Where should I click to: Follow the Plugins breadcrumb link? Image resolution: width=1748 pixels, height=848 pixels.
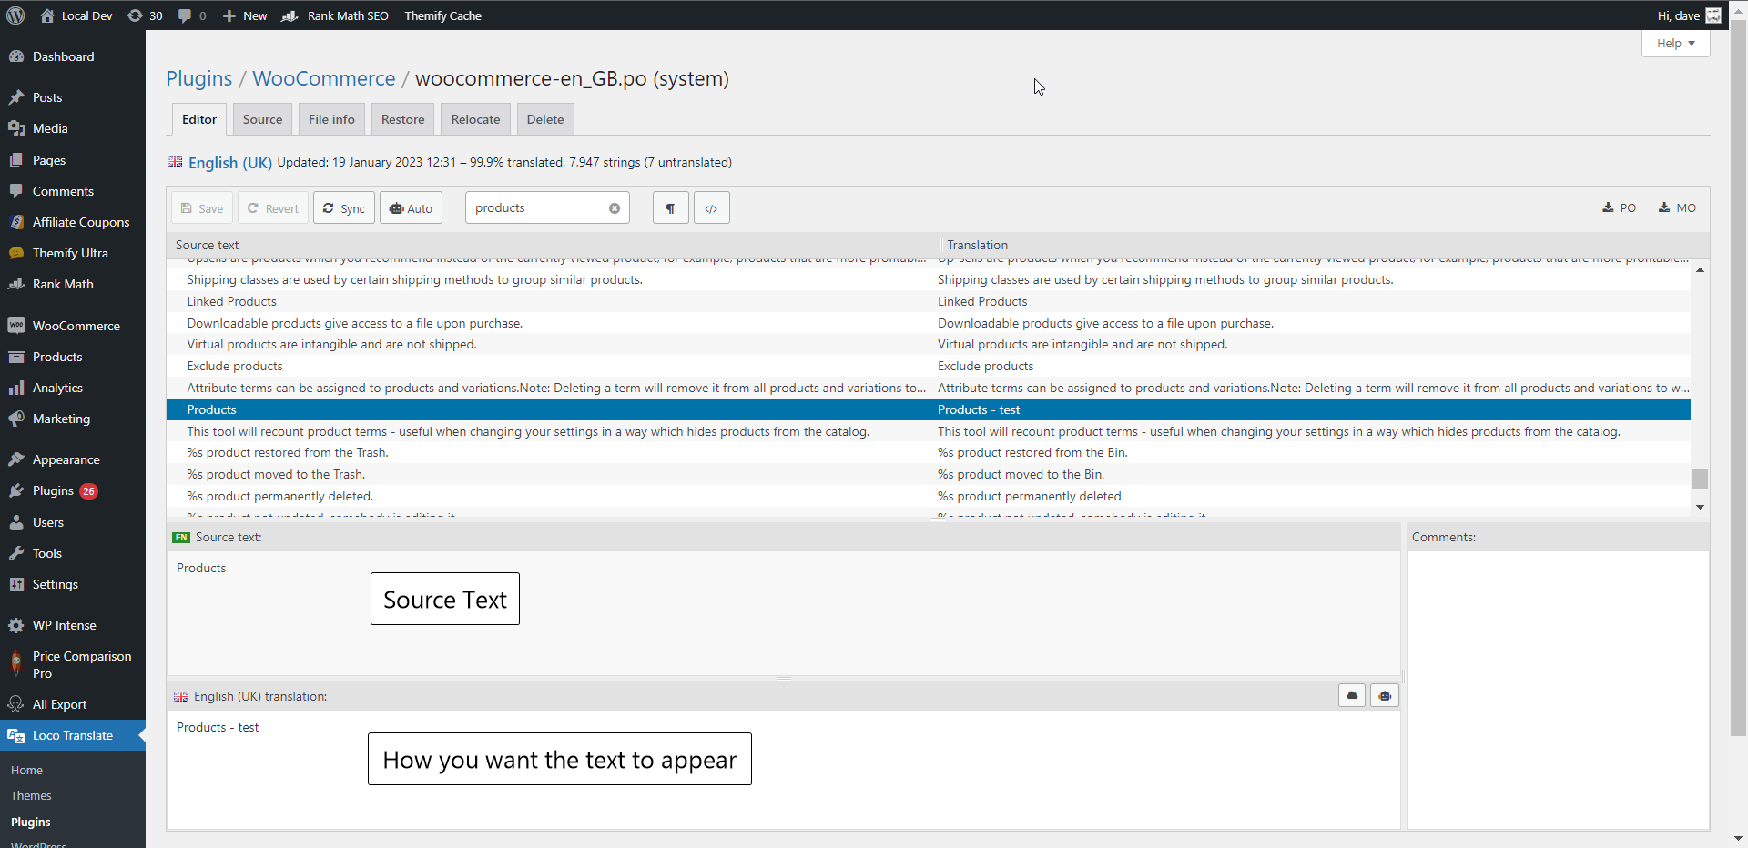coord(199,78)
